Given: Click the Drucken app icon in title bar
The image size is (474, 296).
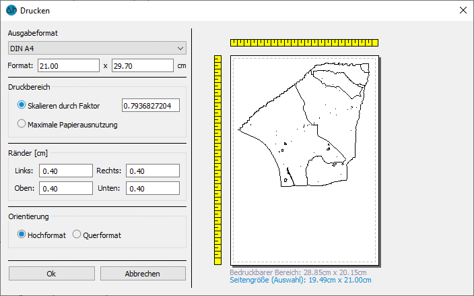Looking at the screenshot, I should coord(11,10).
